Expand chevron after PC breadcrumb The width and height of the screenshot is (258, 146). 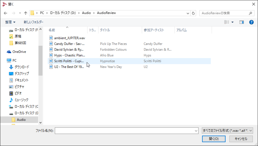click(47, 13)
